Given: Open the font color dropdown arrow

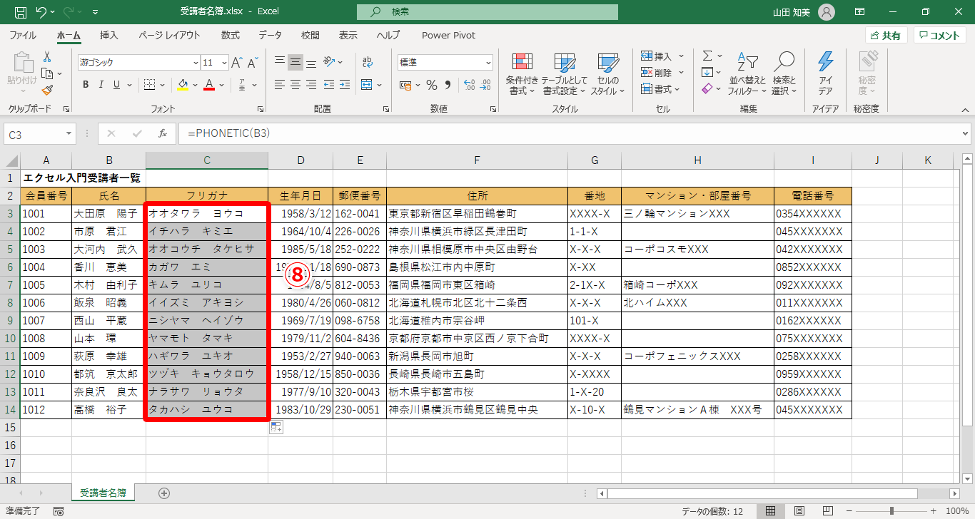Looking at the screenshot, I should tap(223, 85).
